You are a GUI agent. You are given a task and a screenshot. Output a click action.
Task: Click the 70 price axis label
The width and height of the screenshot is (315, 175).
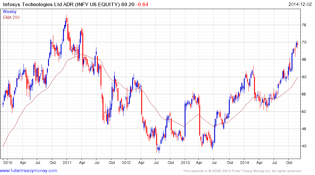(304, 42)
